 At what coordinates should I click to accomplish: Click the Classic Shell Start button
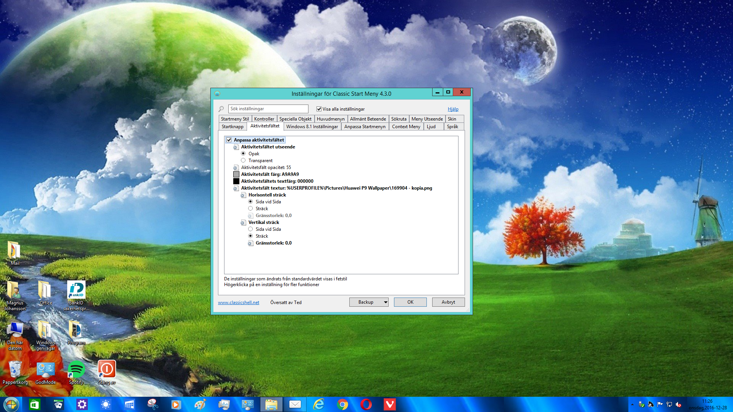(11, 404)
